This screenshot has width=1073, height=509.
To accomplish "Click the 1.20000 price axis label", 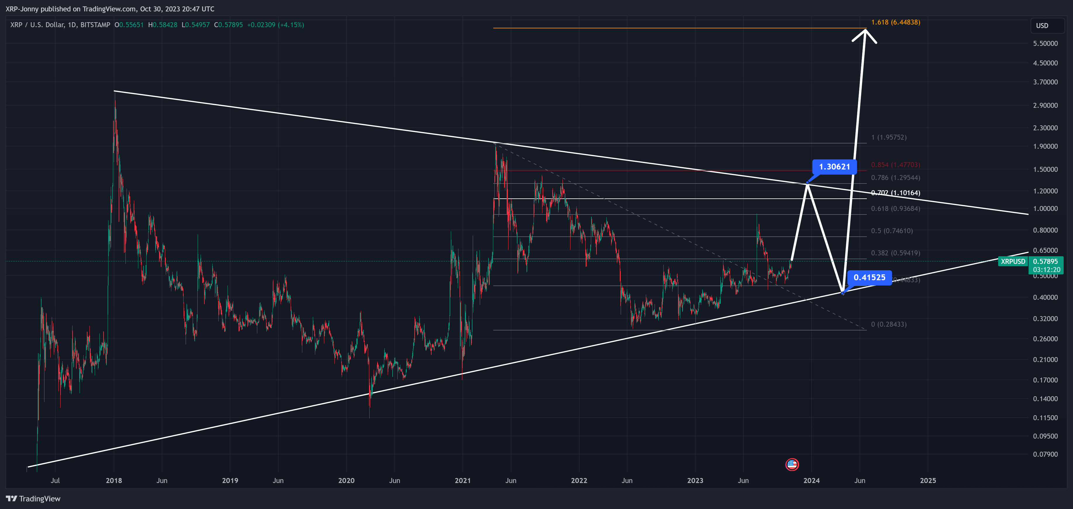I will pyautogui.click(x=1045, y=191).
